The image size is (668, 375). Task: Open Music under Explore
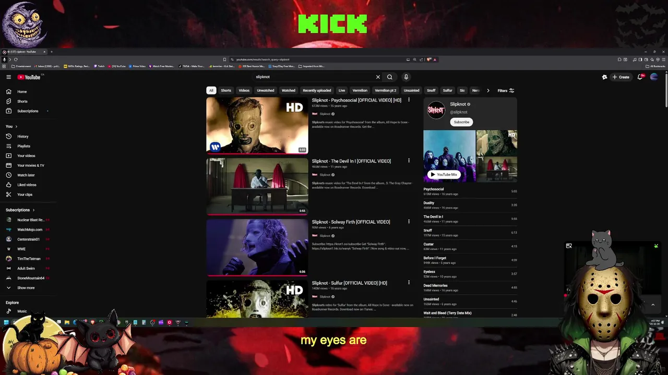[21, 311]
